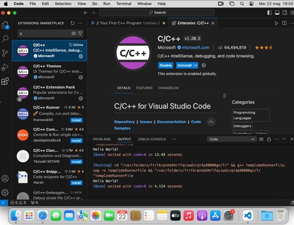This screenshot has height=225, width=294.
Task: Toggle secondary side bar visibility
Action: pyautogui.click(x=285, y=12)
